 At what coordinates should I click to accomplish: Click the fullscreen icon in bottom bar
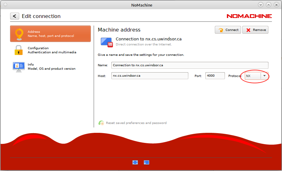(135, 162)
